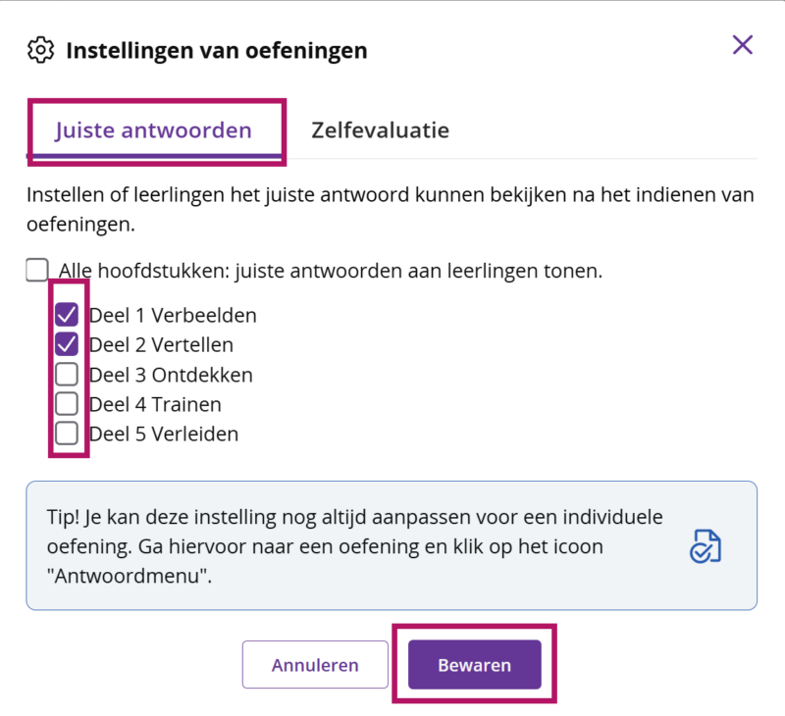Click the dialog title 'Instellingen van oefeningen'
Screen dimensions: 785x716
[218, 49]
